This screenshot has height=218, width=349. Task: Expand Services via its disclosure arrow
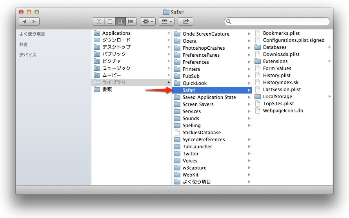[249, 111]
